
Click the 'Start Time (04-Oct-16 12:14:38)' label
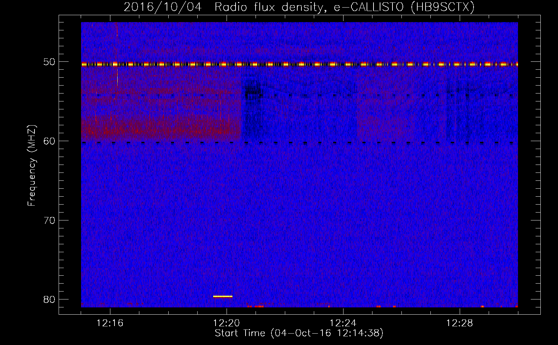(299, 333)
